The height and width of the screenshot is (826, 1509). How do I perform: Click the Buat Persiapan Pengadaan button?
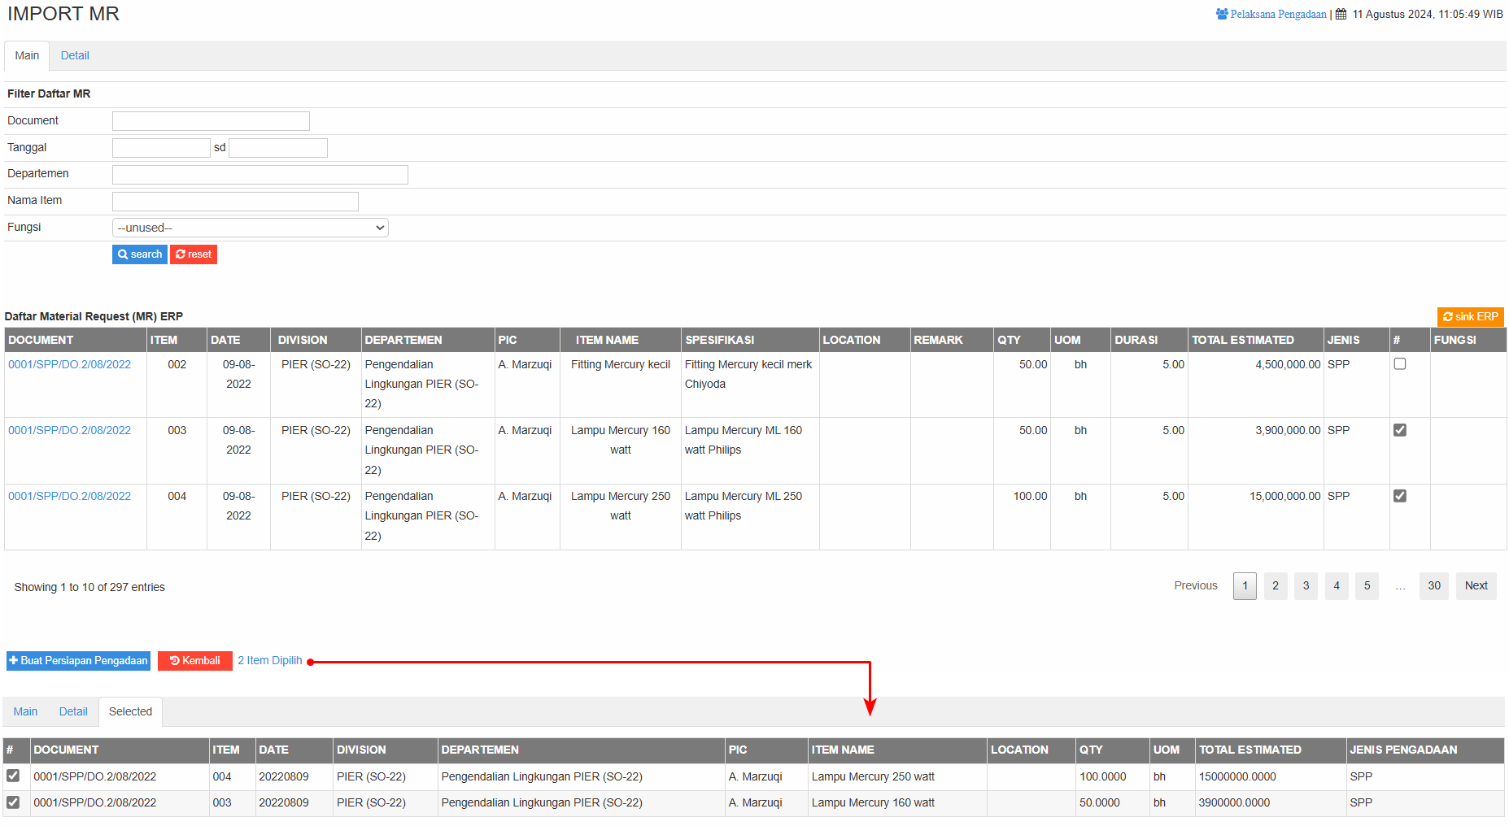click(x=78, y=661)
